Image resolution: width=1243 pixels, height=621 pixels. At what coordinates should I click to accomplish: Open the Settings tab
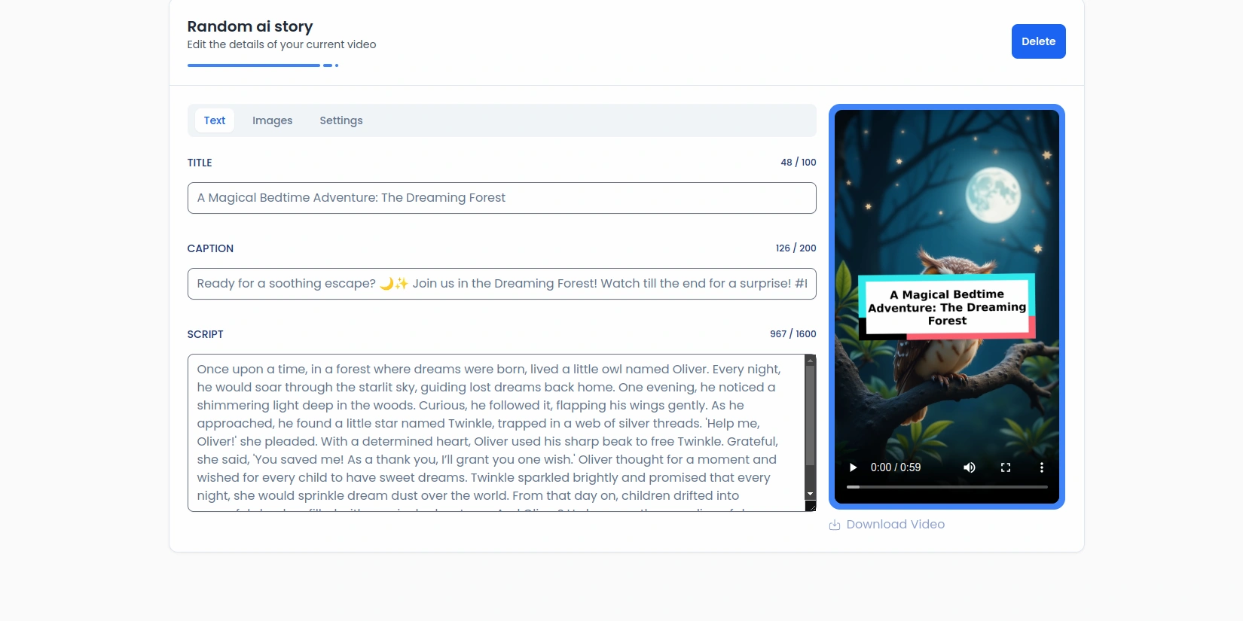(x=341, y=120)
